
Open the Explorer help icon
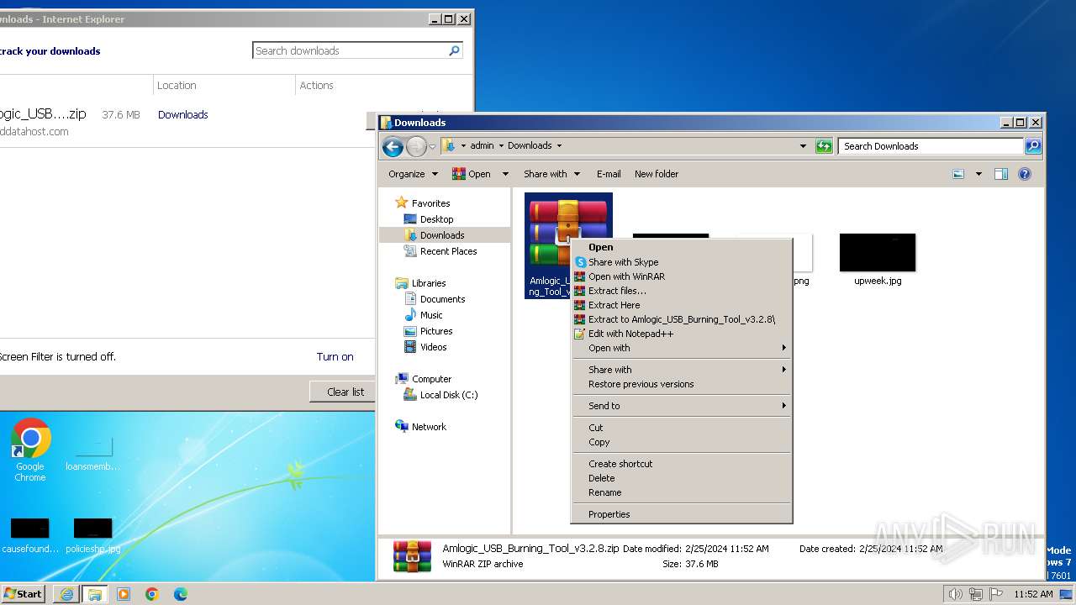pyautogui.click(x=1025, y=174)
